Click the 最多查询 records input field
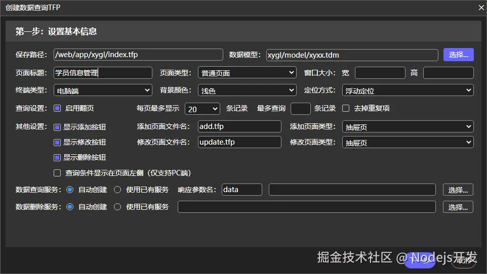Image resolution: width=487 pixels, height=274 pixels. 300,109
